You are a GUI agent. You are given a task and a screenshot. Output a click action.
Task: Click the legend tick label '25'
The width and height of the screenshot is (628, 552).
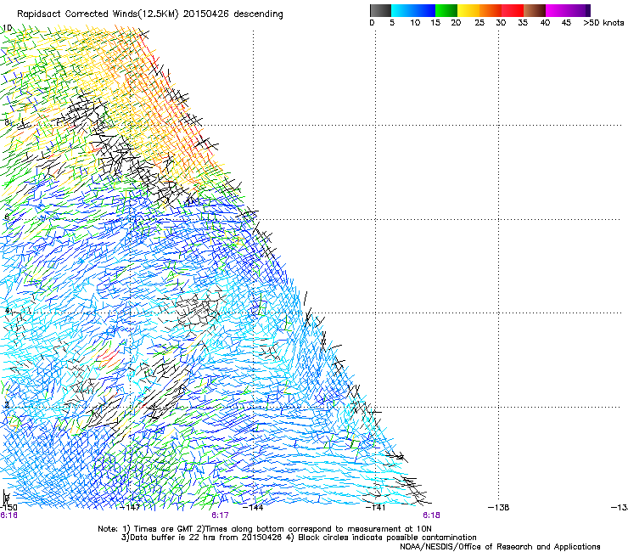[479, 23]
